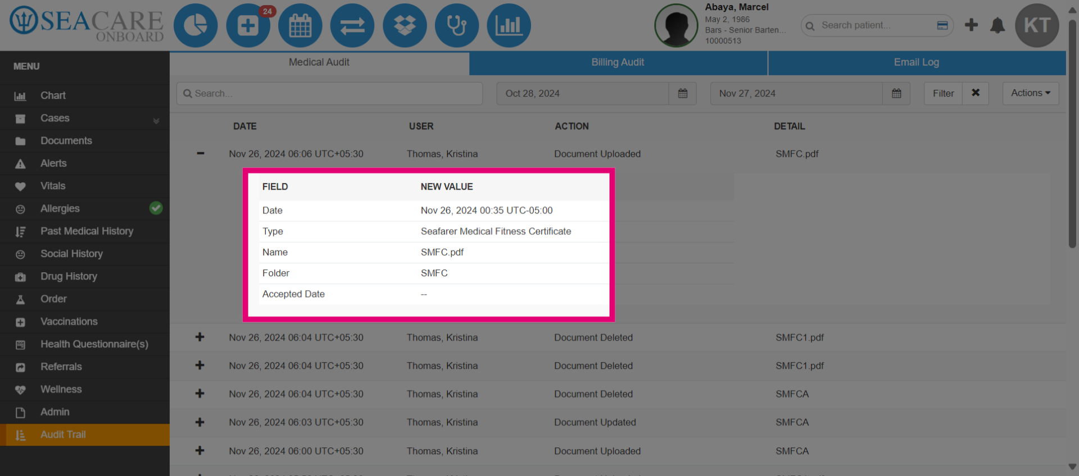Open Alerts in the side menu
This screenshot has height=476, width=1079.
tap(85, 163)
